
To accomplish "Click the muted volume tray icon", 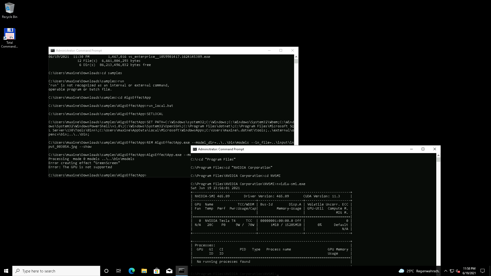I will [x=458, y=271].
